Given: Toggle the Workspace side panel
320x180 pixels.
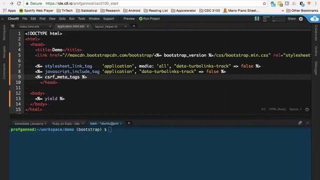Looking at the screenshot, I should pyautogui.click(x=4, y=32).
